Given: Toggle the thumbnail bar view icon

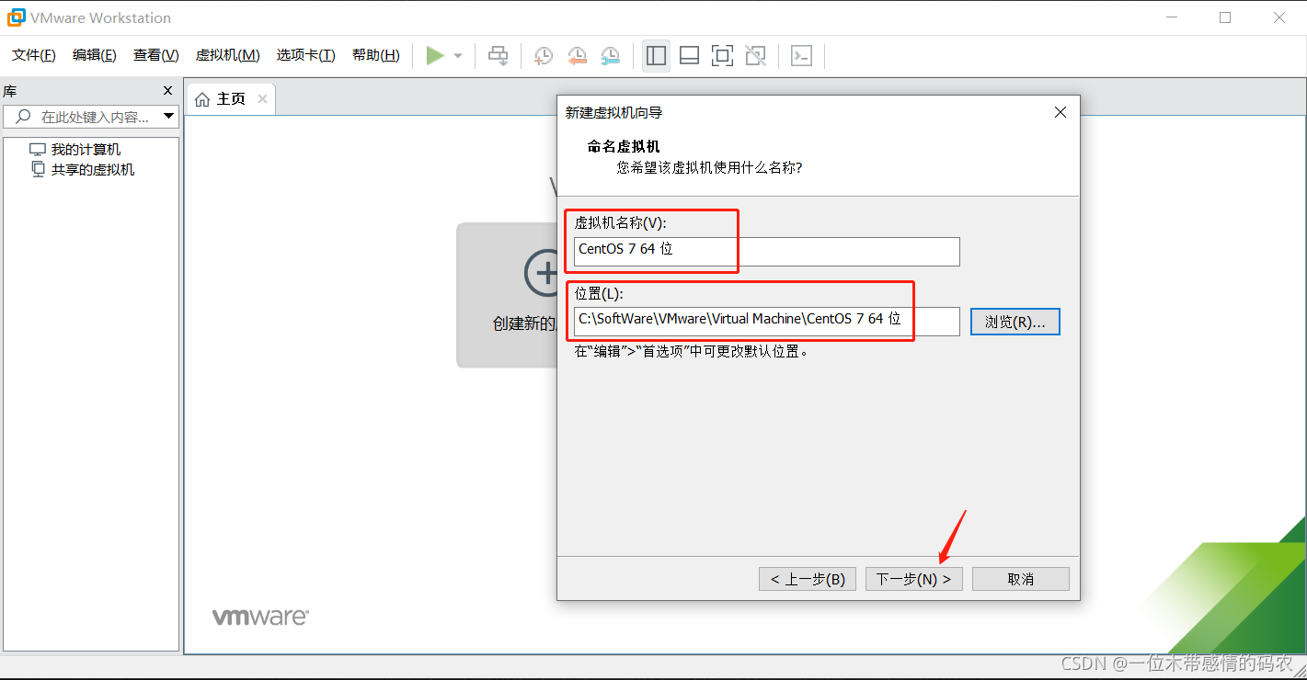Looking at the screenshot, I should pos(689,56).
